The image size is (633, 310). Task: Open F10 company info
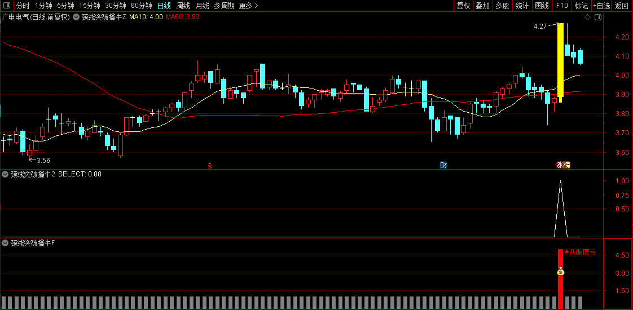[x=562, y=6]
